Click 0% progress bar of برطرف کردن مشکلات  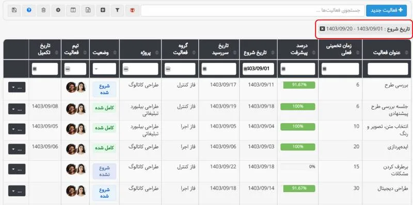tap(298, 167)
